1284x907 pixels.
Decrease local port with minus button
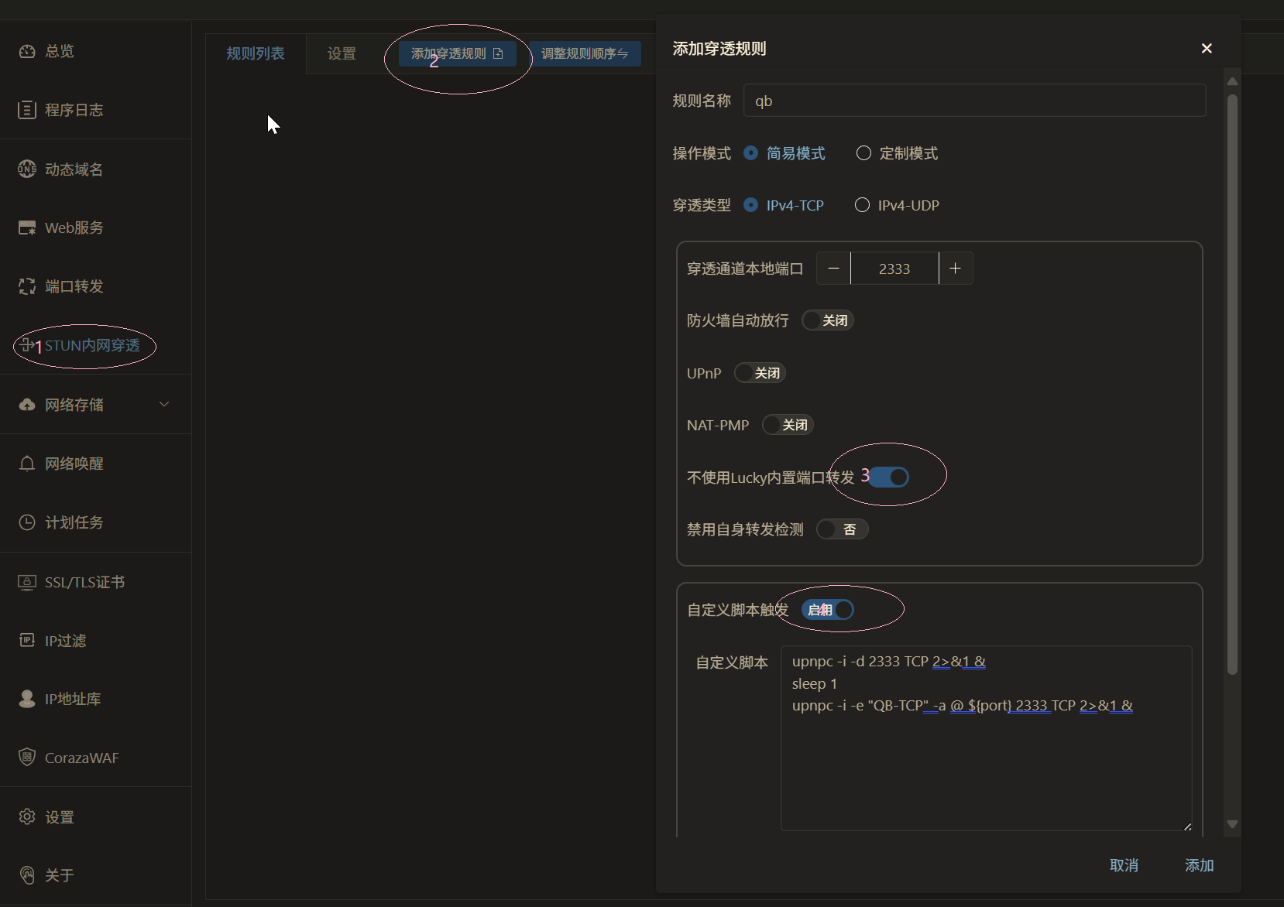[833, 269]
